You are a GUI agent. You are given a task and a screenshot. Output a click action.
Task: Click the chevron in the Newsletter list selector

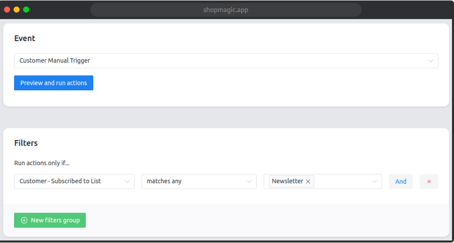coord(374,182)
